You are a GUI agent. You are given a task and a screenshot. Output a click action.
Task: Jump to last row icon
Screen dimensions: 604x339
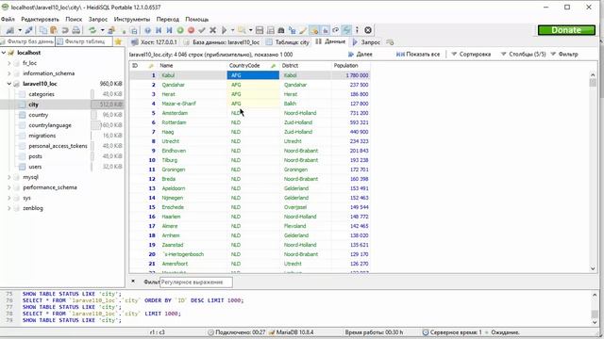[x=169, y=30]
